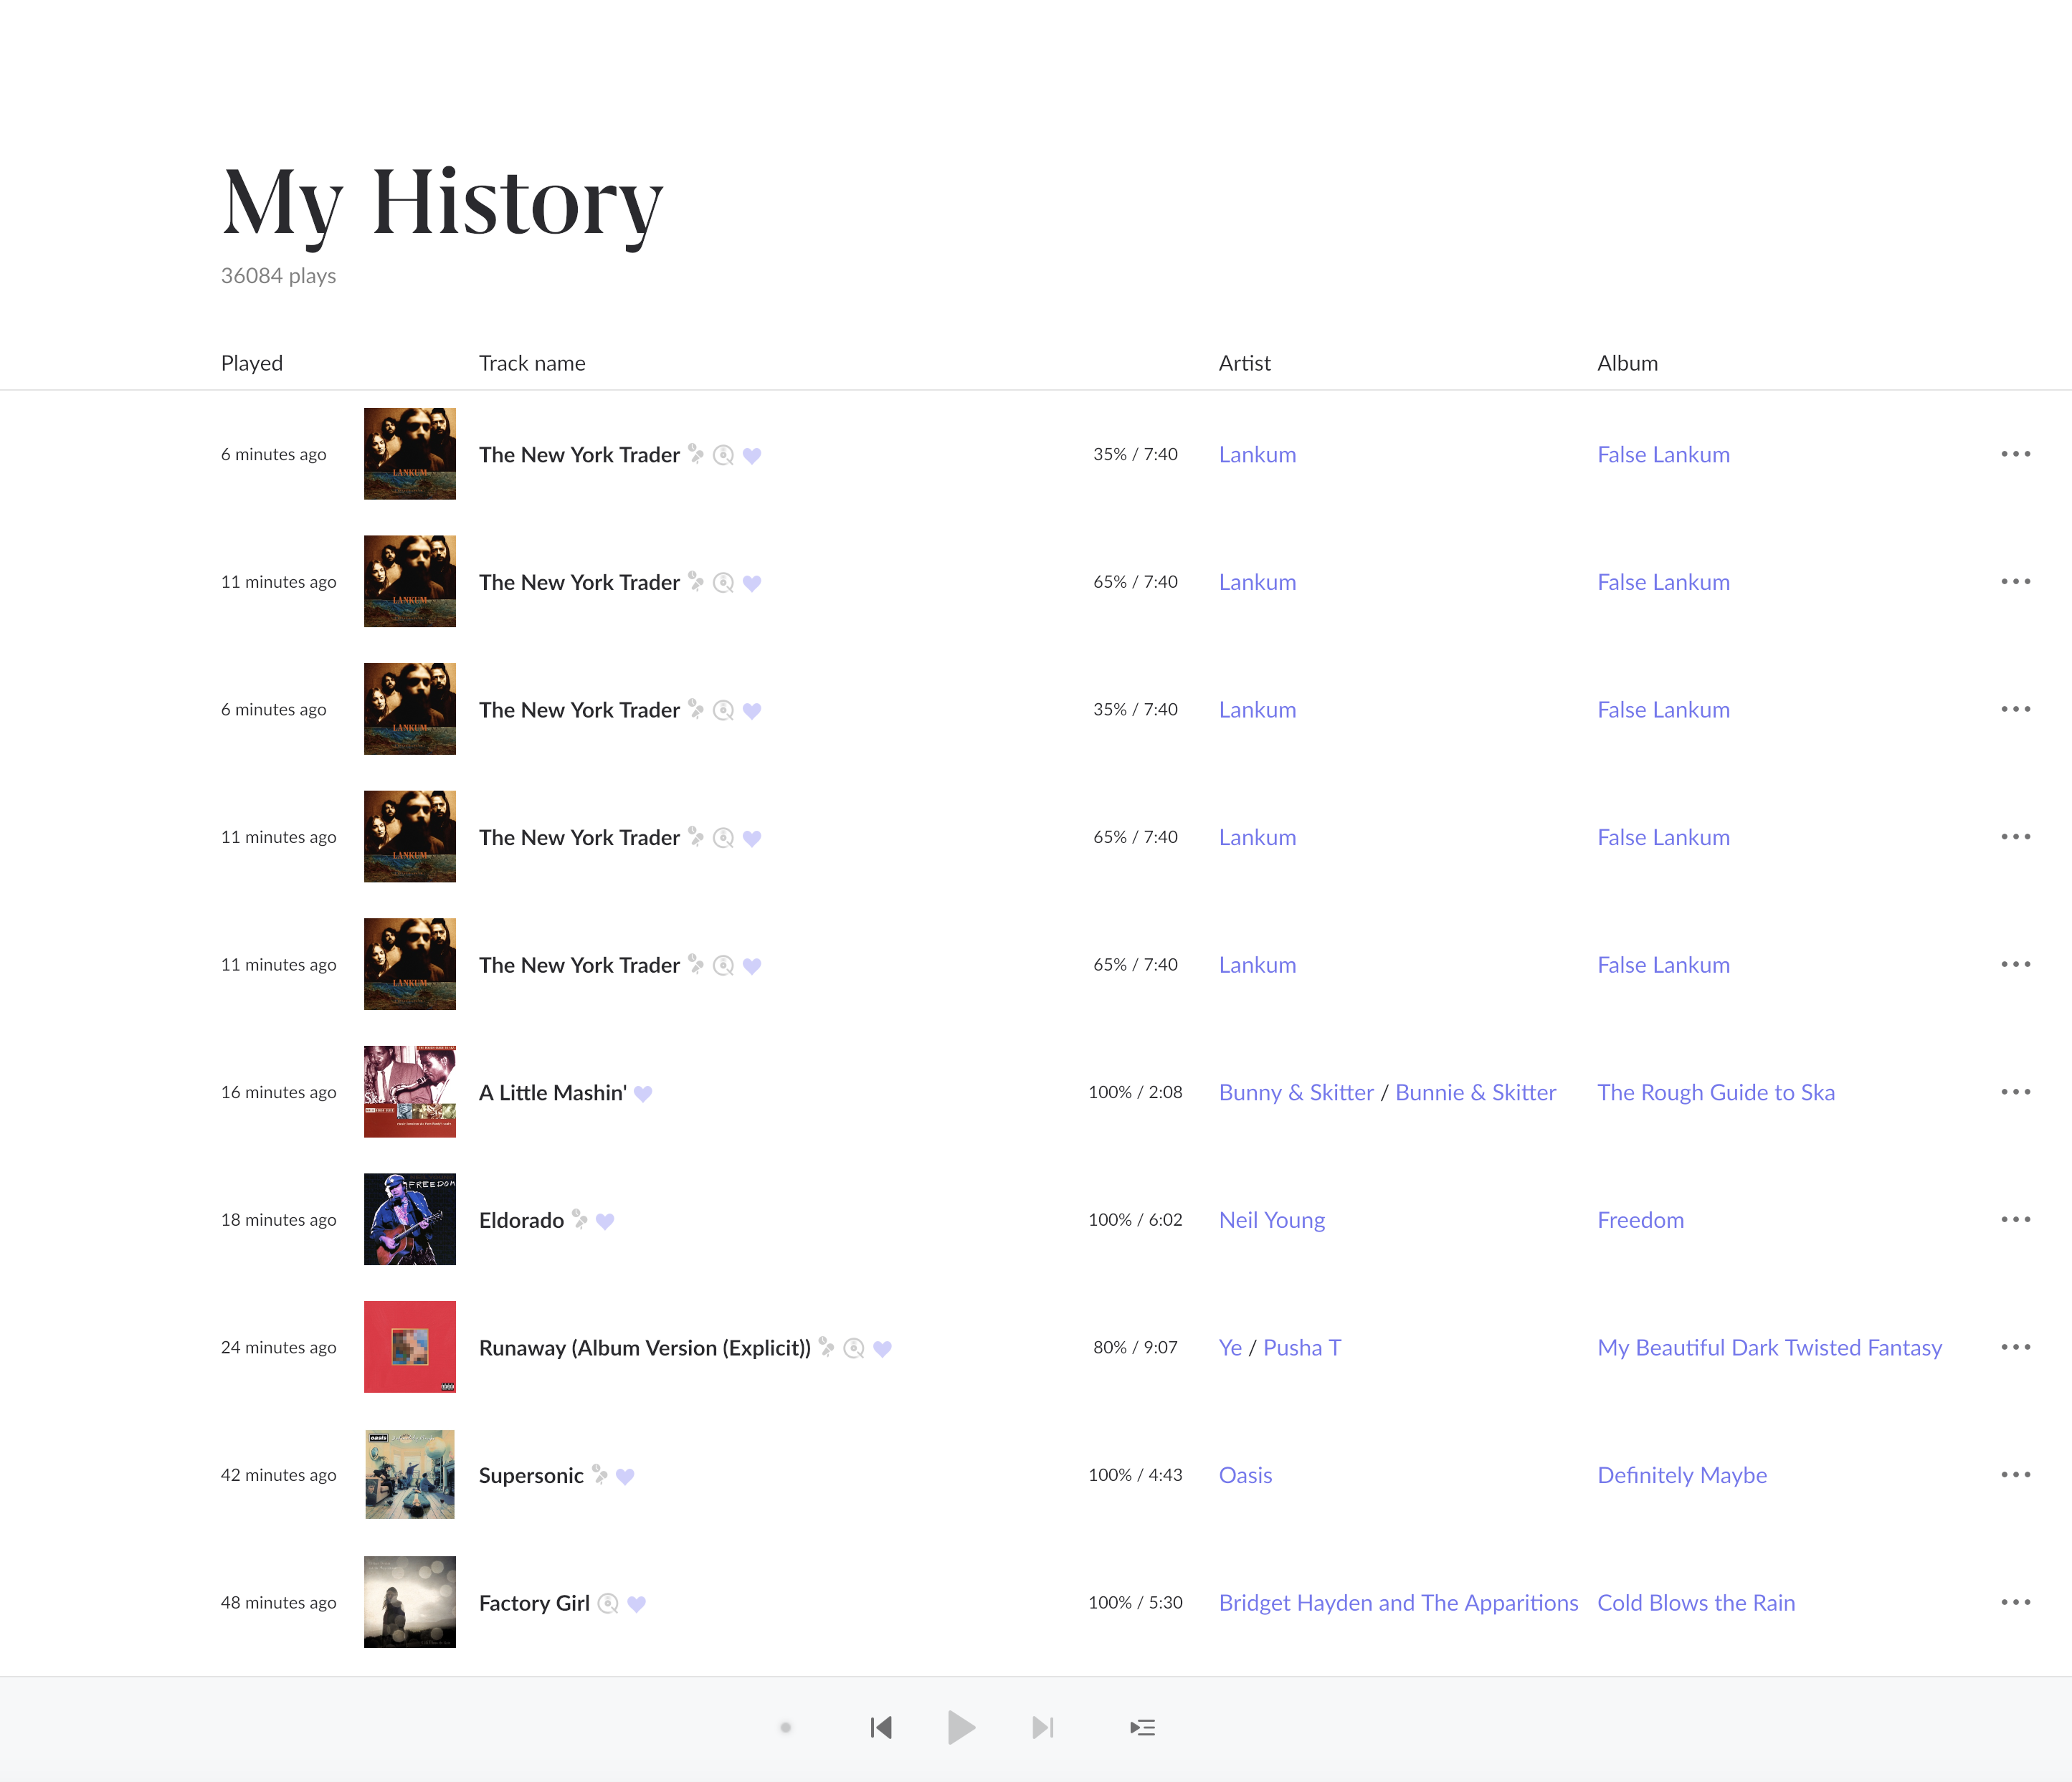
Task: Open Bridget Hayden and The Apparitions link
Action: coord(1398,1604)
